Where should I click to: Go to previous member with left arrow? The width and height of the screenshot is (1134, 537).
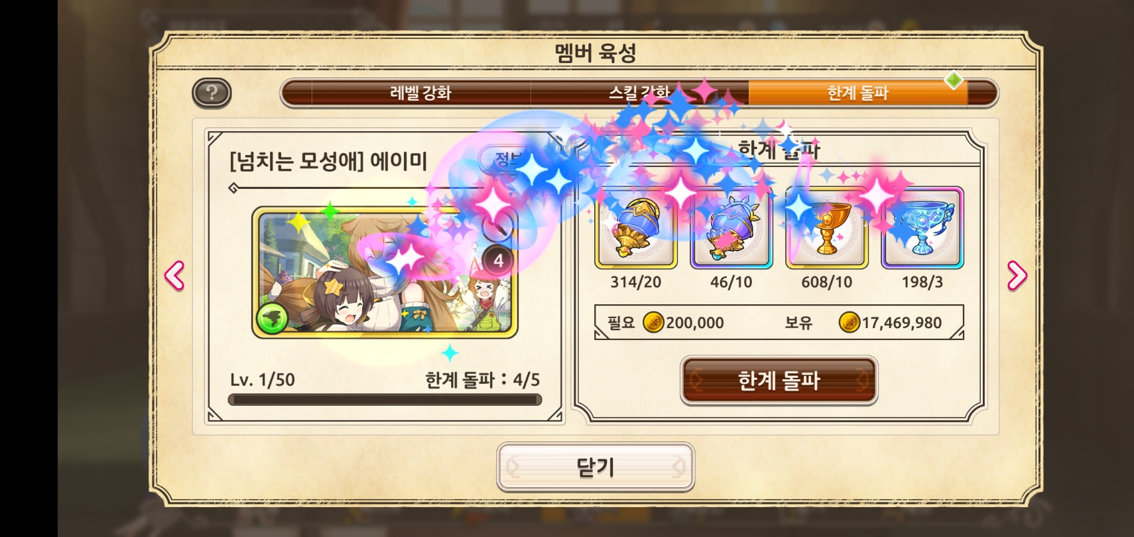coord(174,276)
